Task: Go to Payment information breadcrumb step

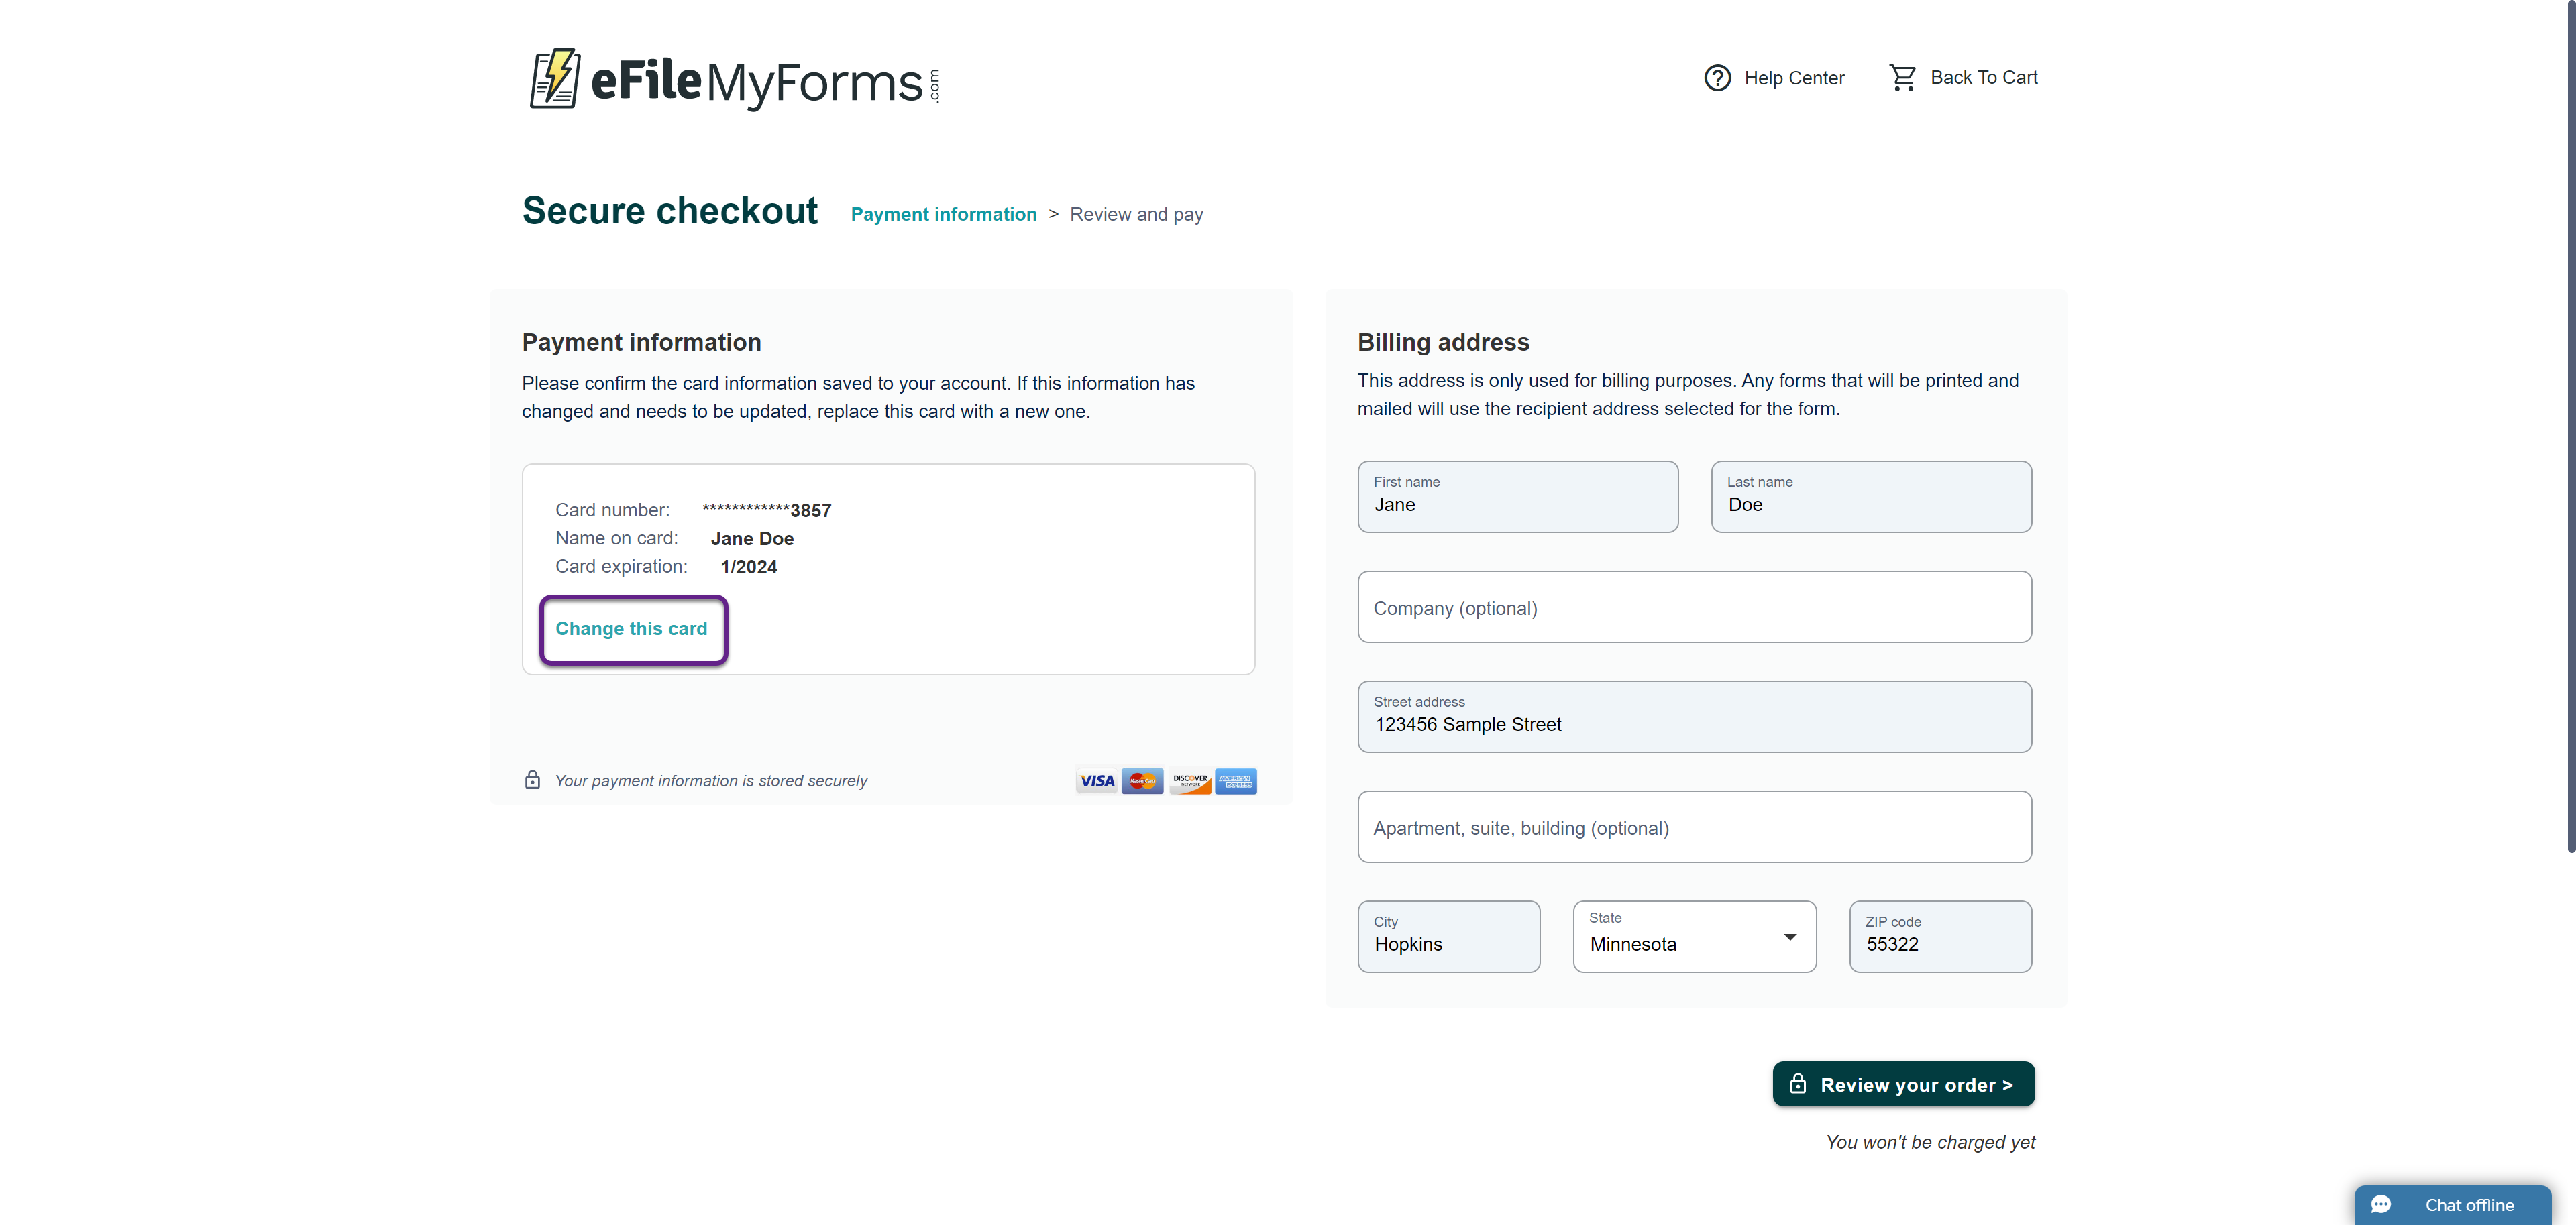Action: point(943,215)
